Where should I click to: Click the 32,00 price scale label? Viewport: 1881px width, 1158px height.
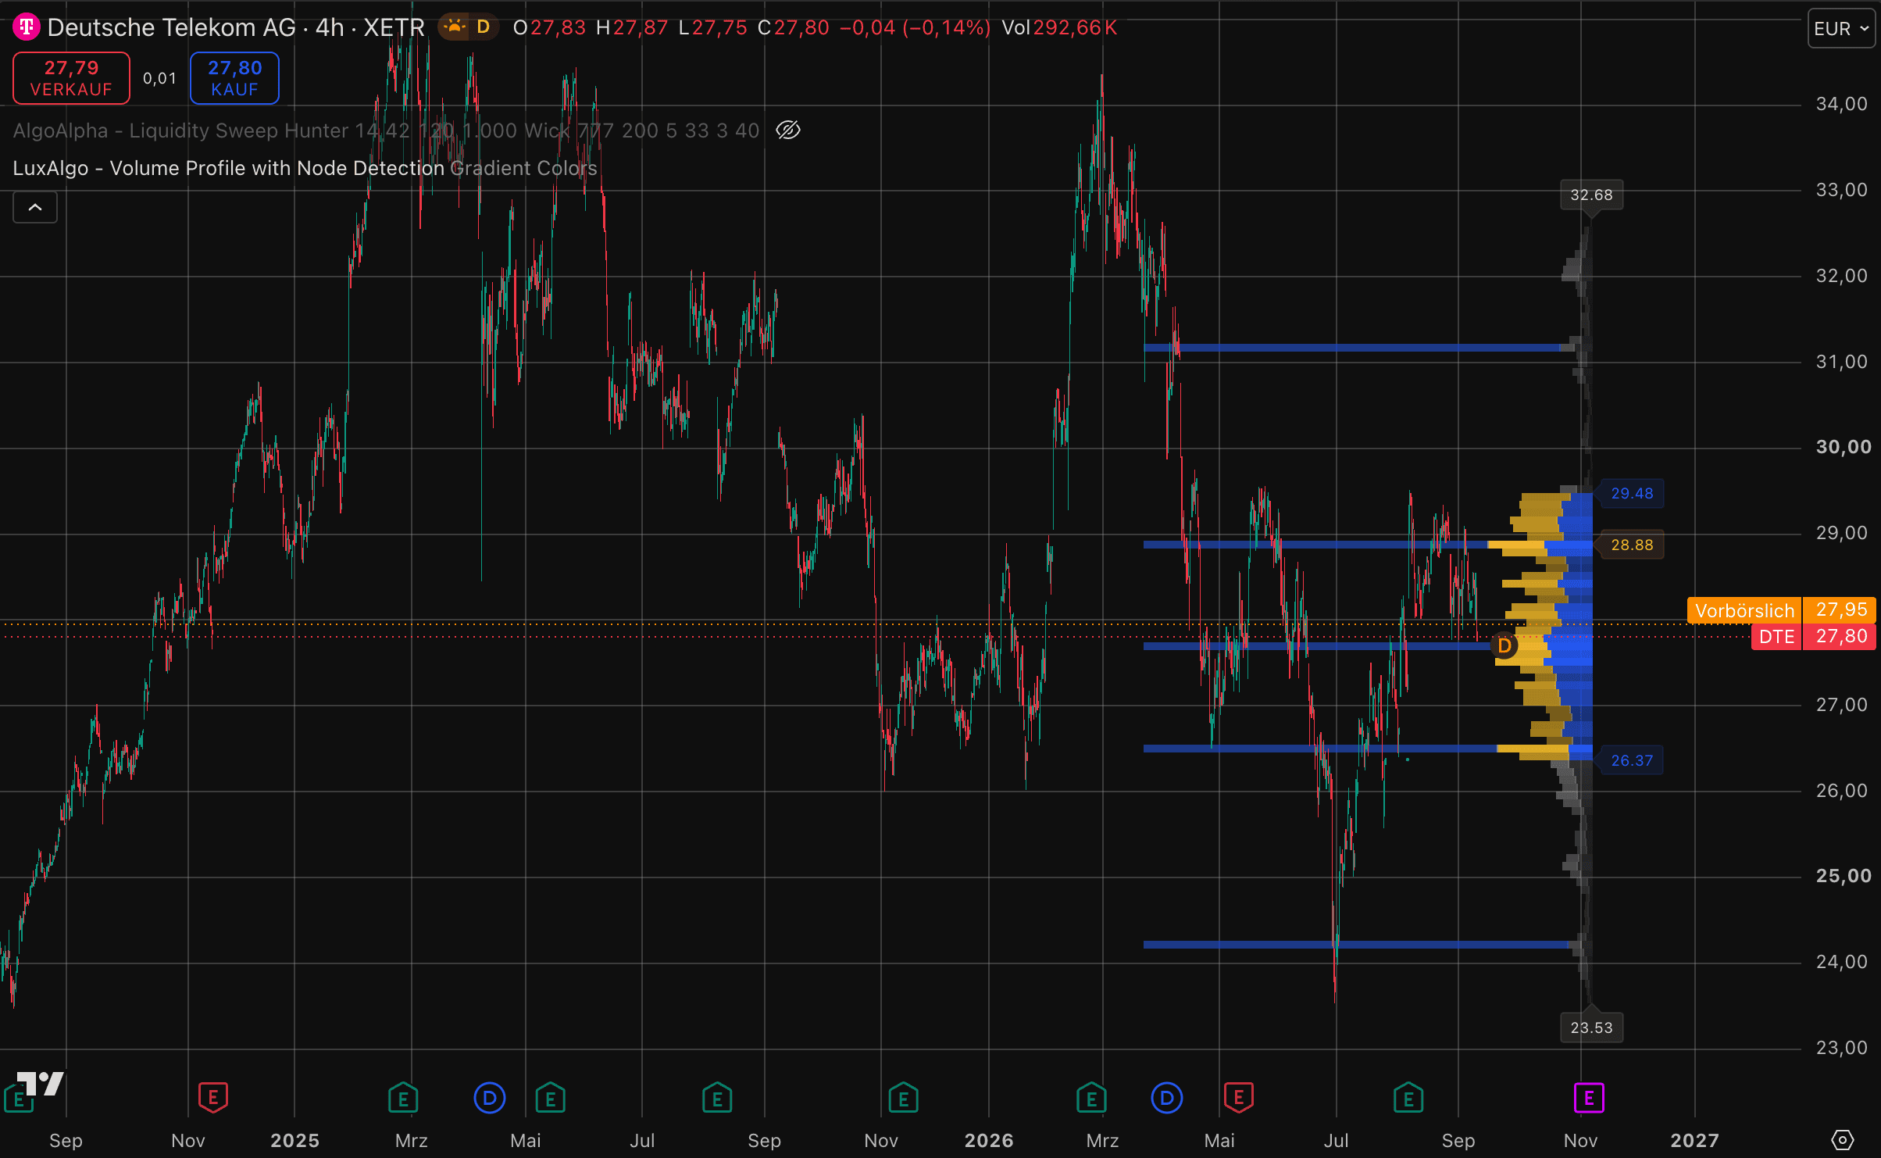pyautogui.click(x=1842, y=276)
